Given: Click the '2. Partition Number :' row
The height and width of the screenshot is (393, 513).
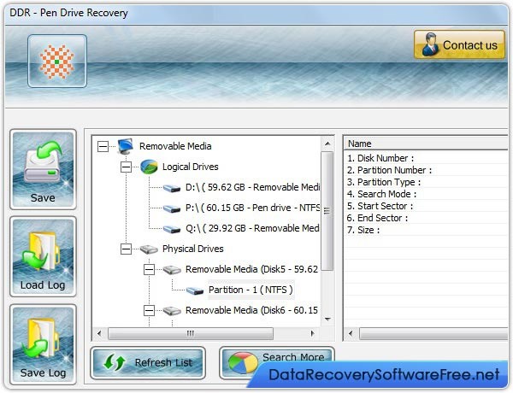Looking at the screenshot, I should click(426, 170).
